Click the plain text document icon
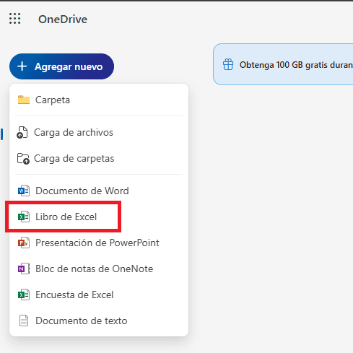The image size is (353, 353). coord(24,321)
